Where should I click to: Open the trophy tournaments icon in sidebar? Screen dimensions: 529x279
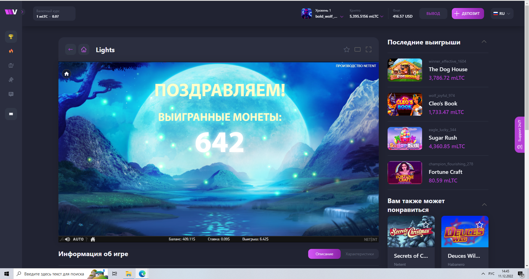[11, 37]
